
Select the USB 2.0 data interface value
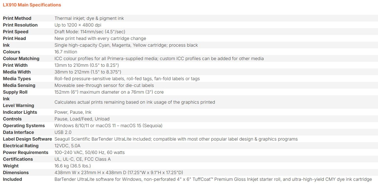point(63,132)
